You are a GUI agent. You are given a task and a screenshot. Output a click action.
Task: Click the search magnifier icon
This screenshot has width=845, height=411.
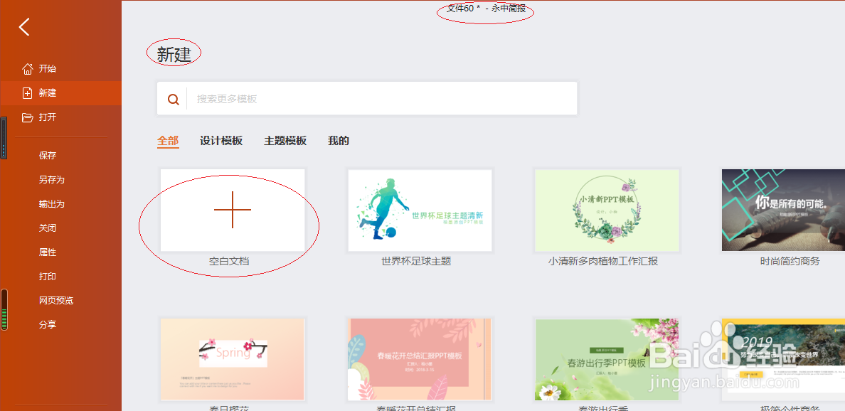173,98
